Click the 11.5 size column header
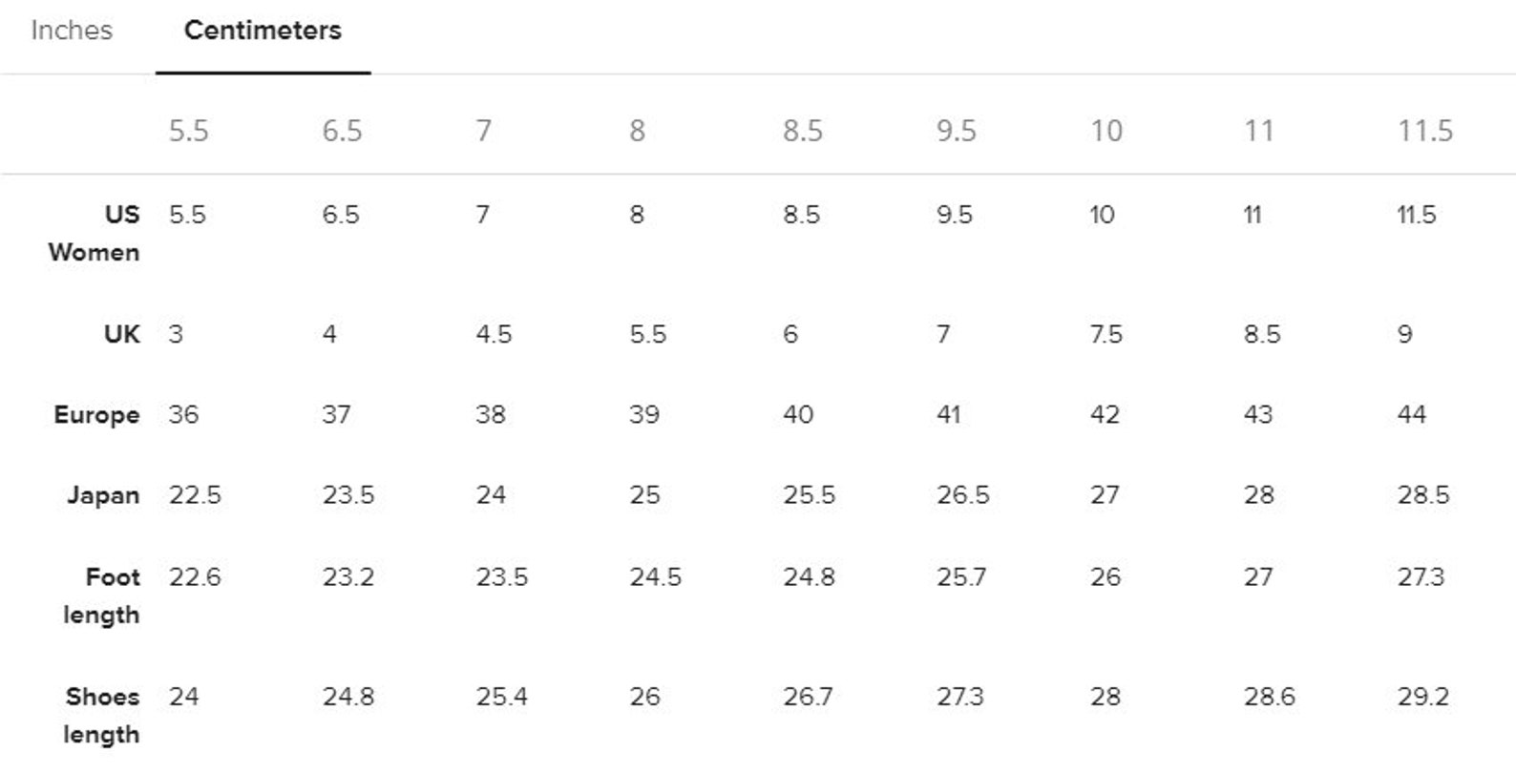This screenshot has width=1516, height=773. (x=1425, y=131)
